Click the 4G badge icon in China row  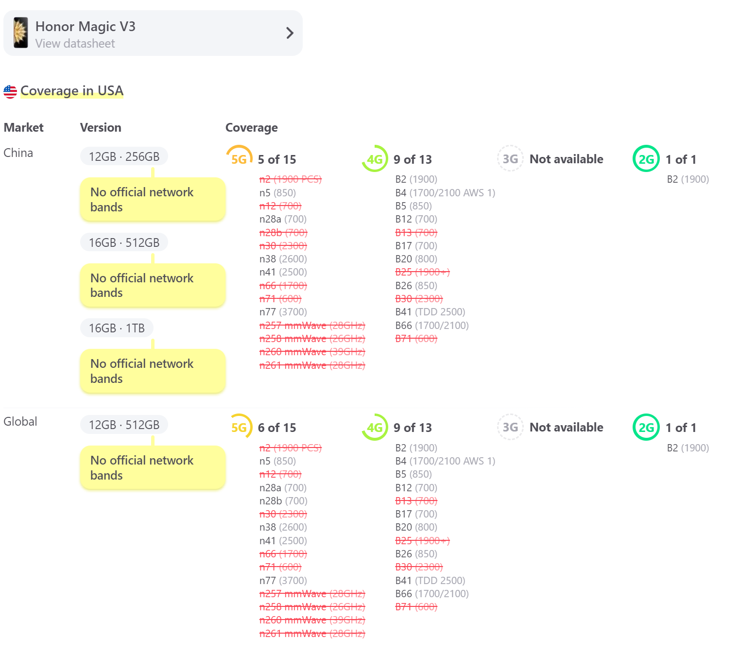(375, 159)
